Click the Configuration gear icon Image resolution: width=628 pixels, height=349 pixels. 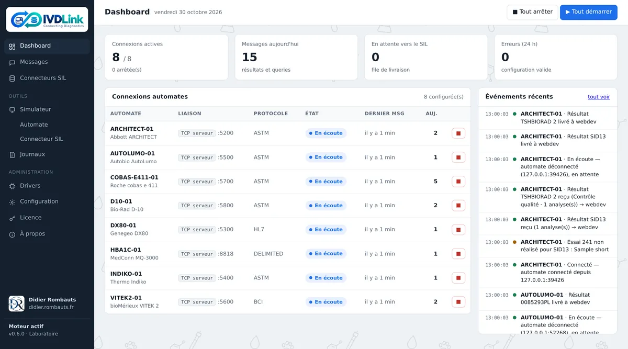click(12, 202)
